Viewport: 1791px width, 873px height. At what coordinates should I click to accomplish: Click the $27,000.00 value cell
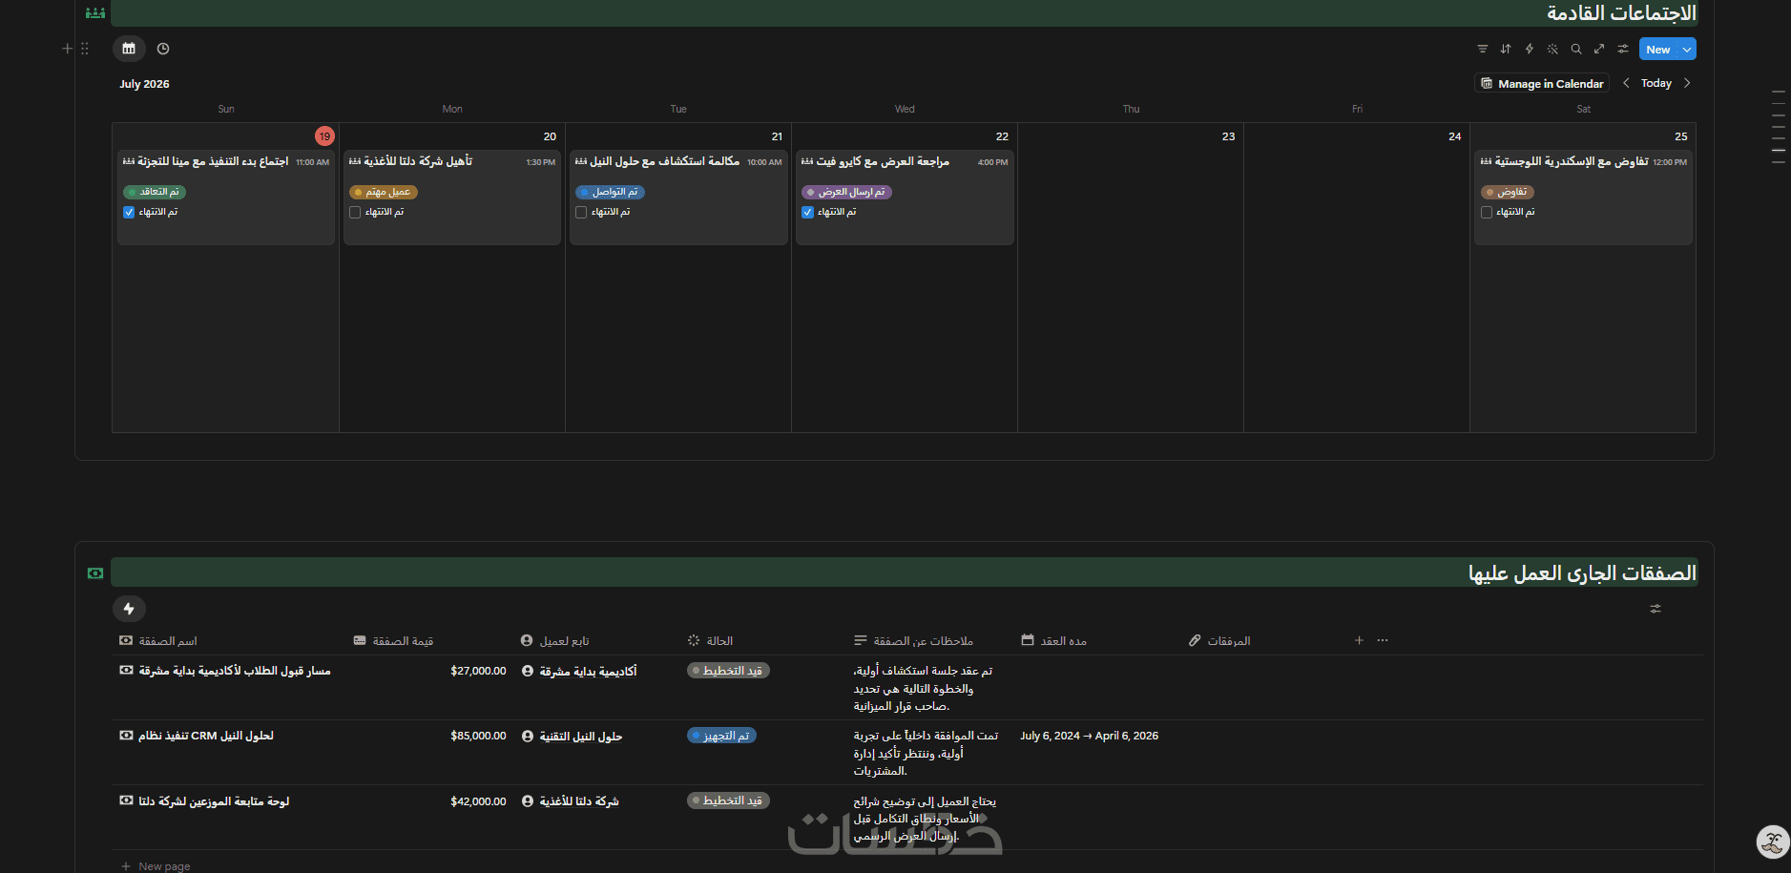coord(478,672)
